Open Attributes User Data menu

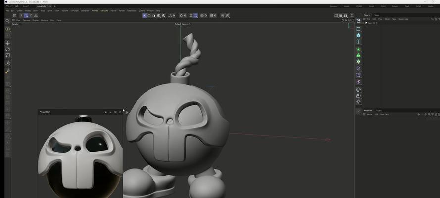[384, 114]
